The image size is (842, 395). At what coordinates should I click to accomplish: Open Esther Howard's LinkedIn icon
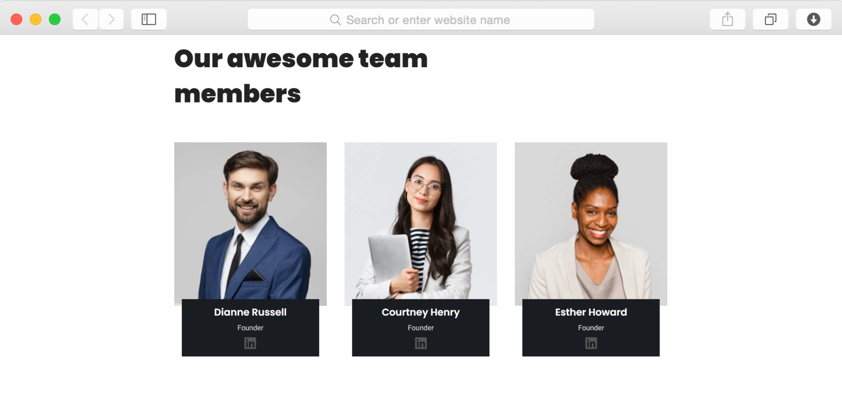591,343
